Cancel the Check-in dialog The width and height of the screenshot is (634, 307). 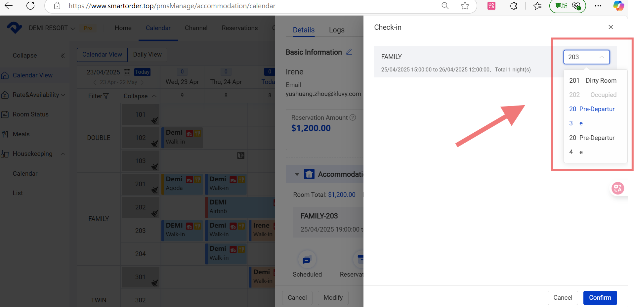pos(562,297)
